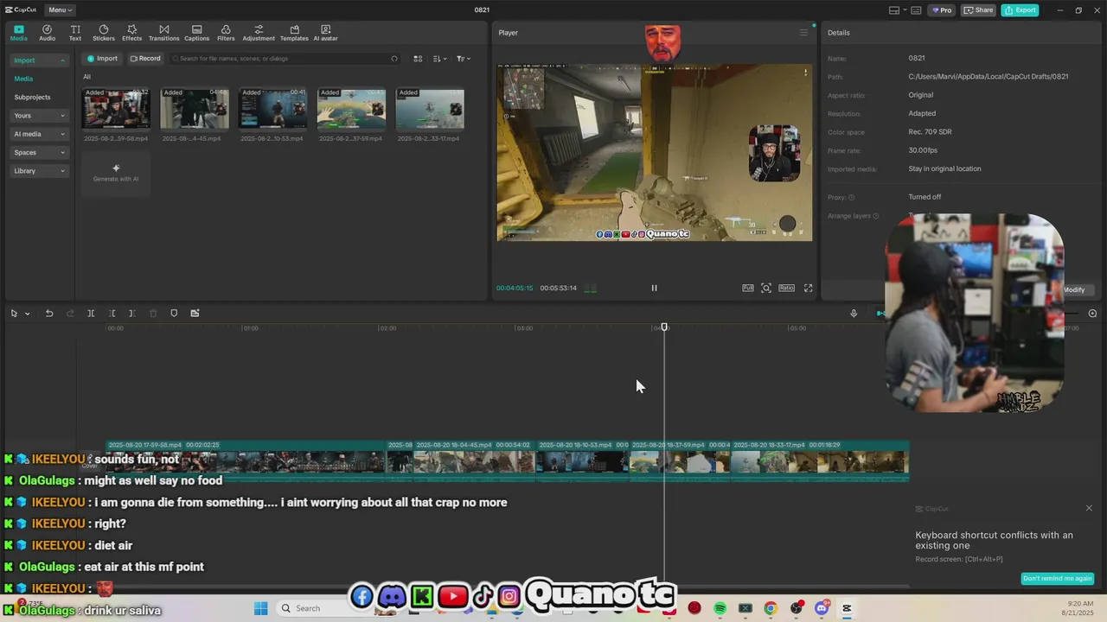This screenshot has width=1107, height=622.
Task: Add a marker with shield icon
Action: (x=174, y=314)
